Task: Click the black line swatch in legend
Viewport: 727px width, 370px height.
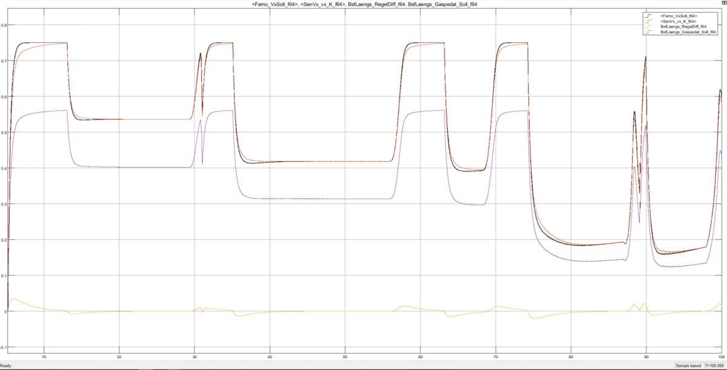Action: [649, 16]
